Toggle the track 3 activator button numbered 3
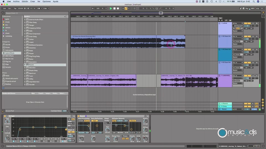The height and width of the screenshot is (149, 266). coord(247,49)
